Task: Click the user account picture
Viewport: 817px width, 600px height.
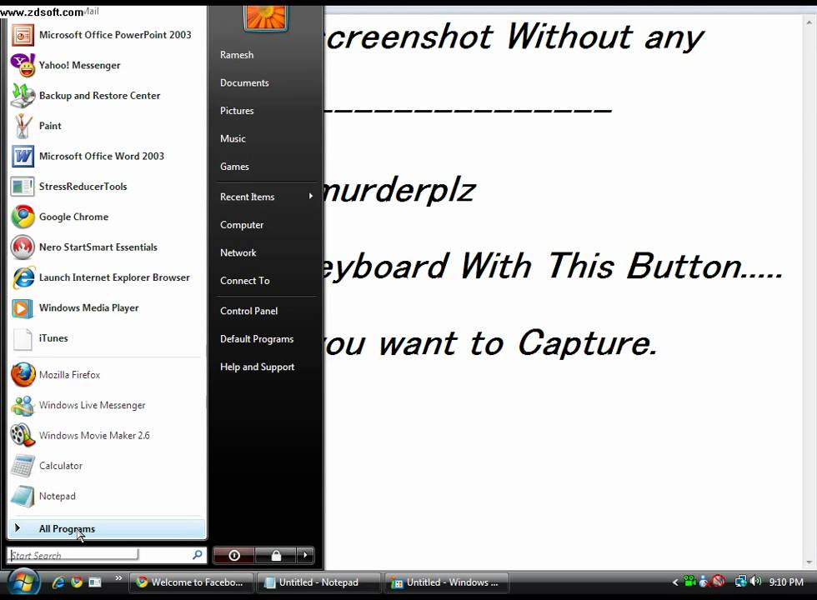Action: tap(266, 17)
